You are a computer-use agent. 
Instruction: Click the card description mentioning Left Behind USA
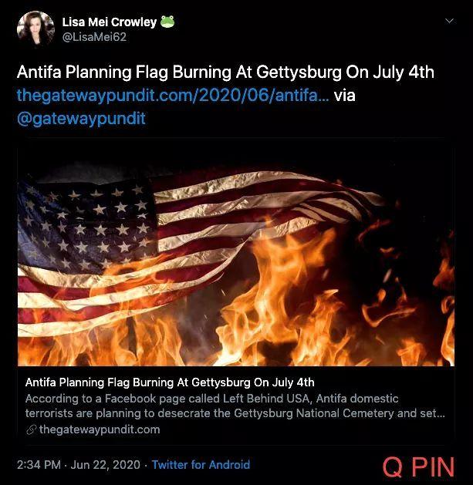pos(235,406)
